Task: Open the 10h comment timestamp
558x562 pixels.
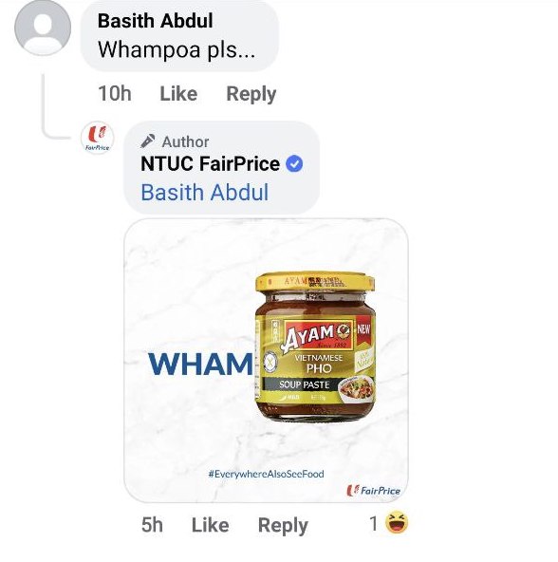Action: pos(115,94)
